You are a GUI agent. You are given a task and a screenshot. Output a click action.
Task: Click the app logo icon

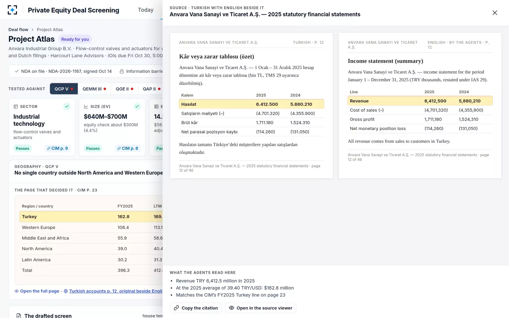pos(12,10)
